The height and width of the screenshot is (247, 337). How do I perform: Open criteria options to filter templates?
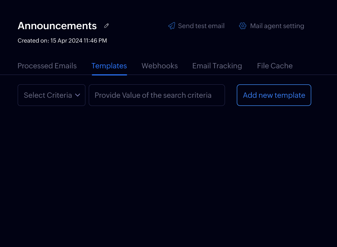coord(51,95)
